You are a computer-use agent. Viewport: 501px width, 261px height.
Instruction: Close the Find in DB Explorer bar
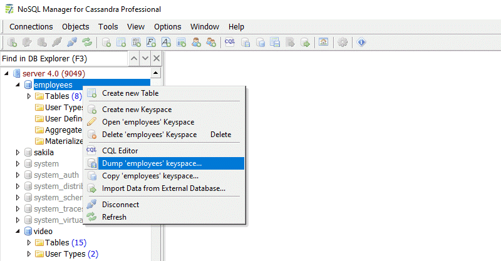157,58
